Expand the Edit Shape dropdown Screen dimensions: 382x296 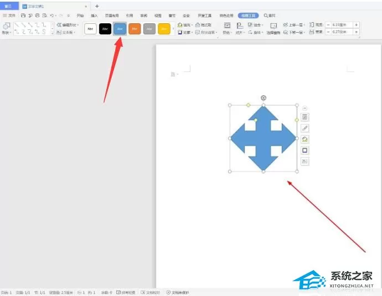pos(68,25)
